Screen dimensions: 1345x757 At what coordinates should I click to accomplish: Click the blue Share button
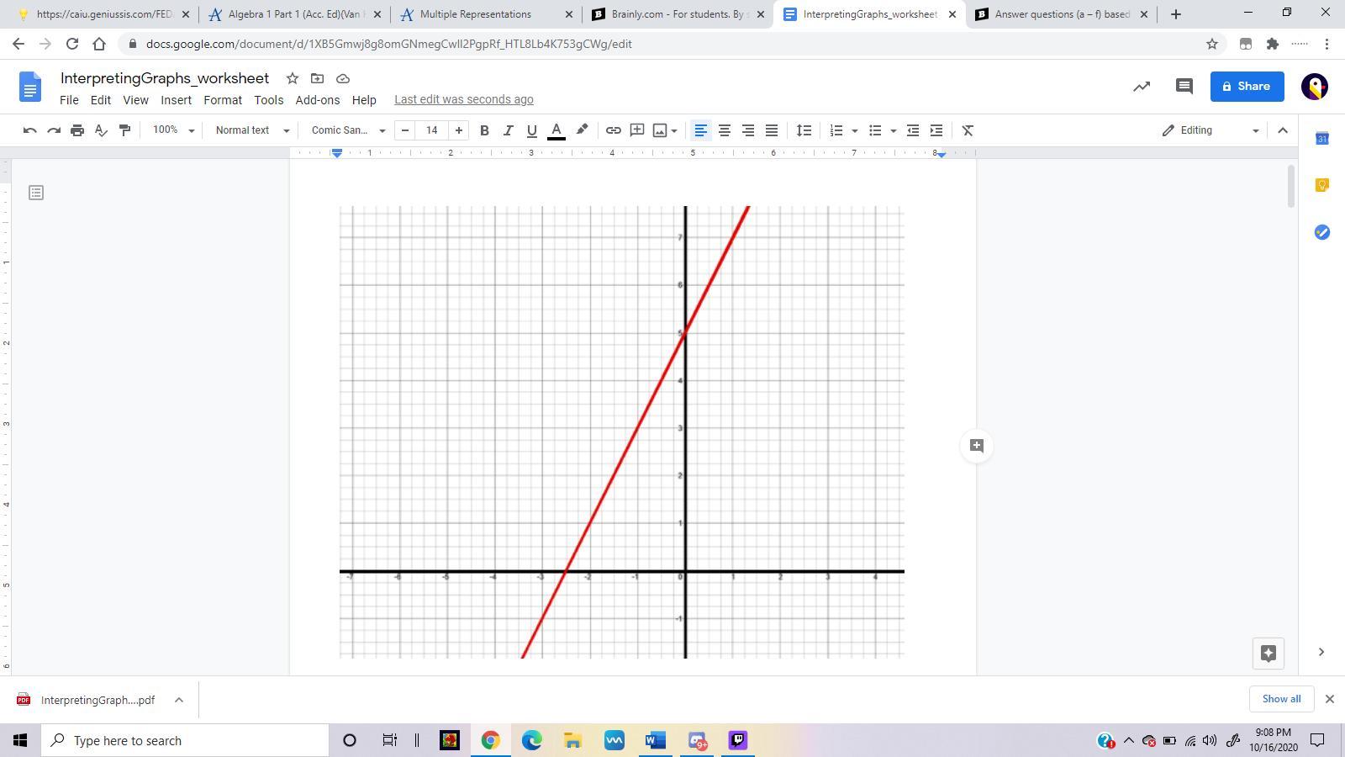(x=1247, y=86)
